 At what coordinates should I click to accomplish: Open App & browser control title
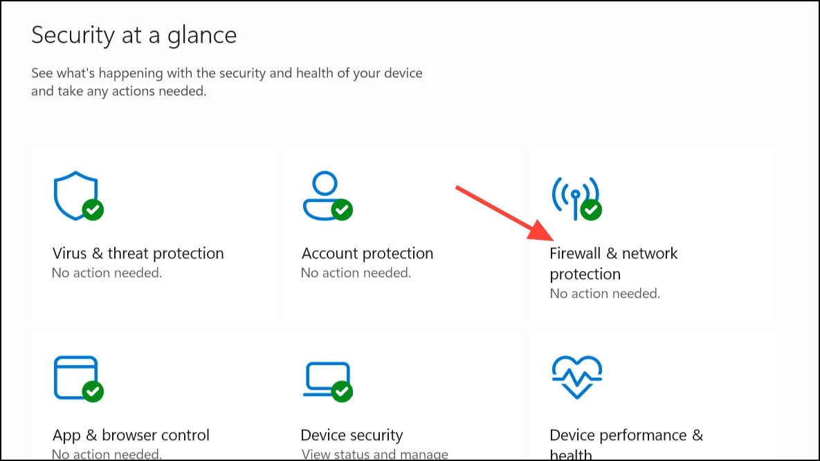click(x=131, y=435)
